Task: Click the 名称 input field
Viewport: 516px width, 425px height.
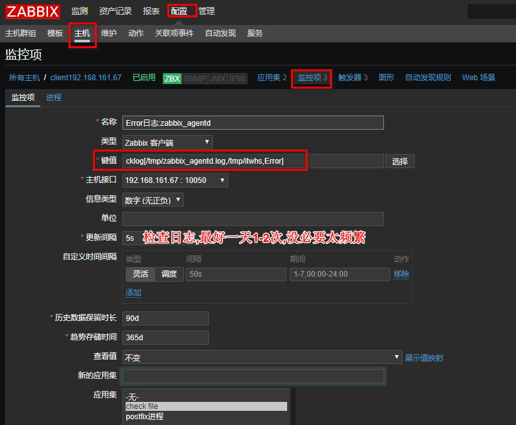Action: click(253, 123)
